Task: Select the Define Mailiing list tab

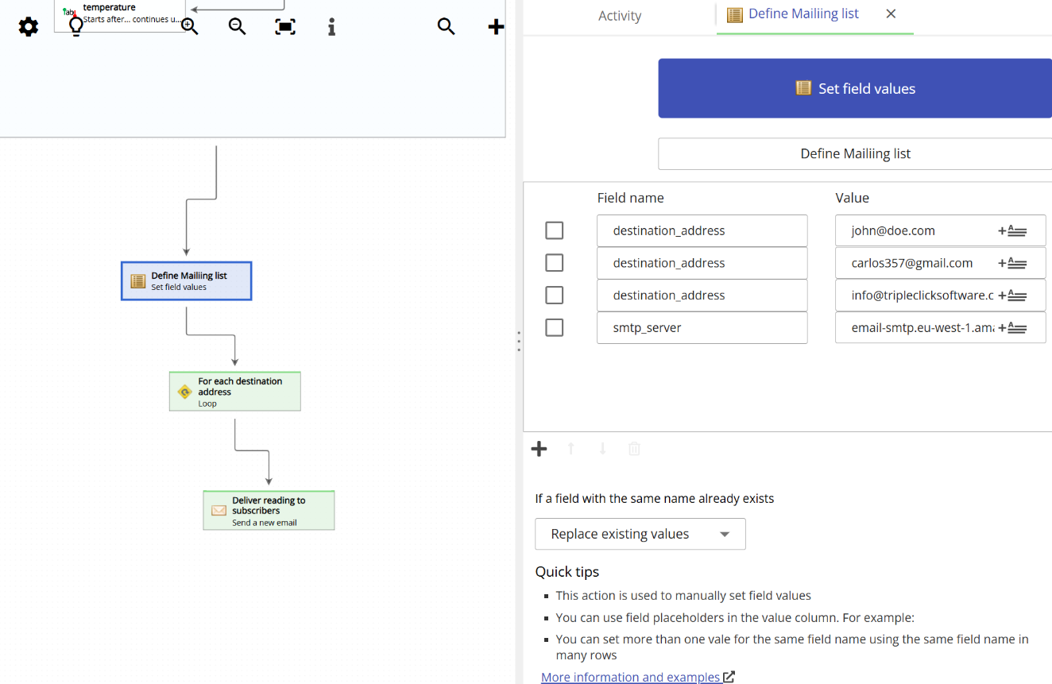Action: click(802, 14)
